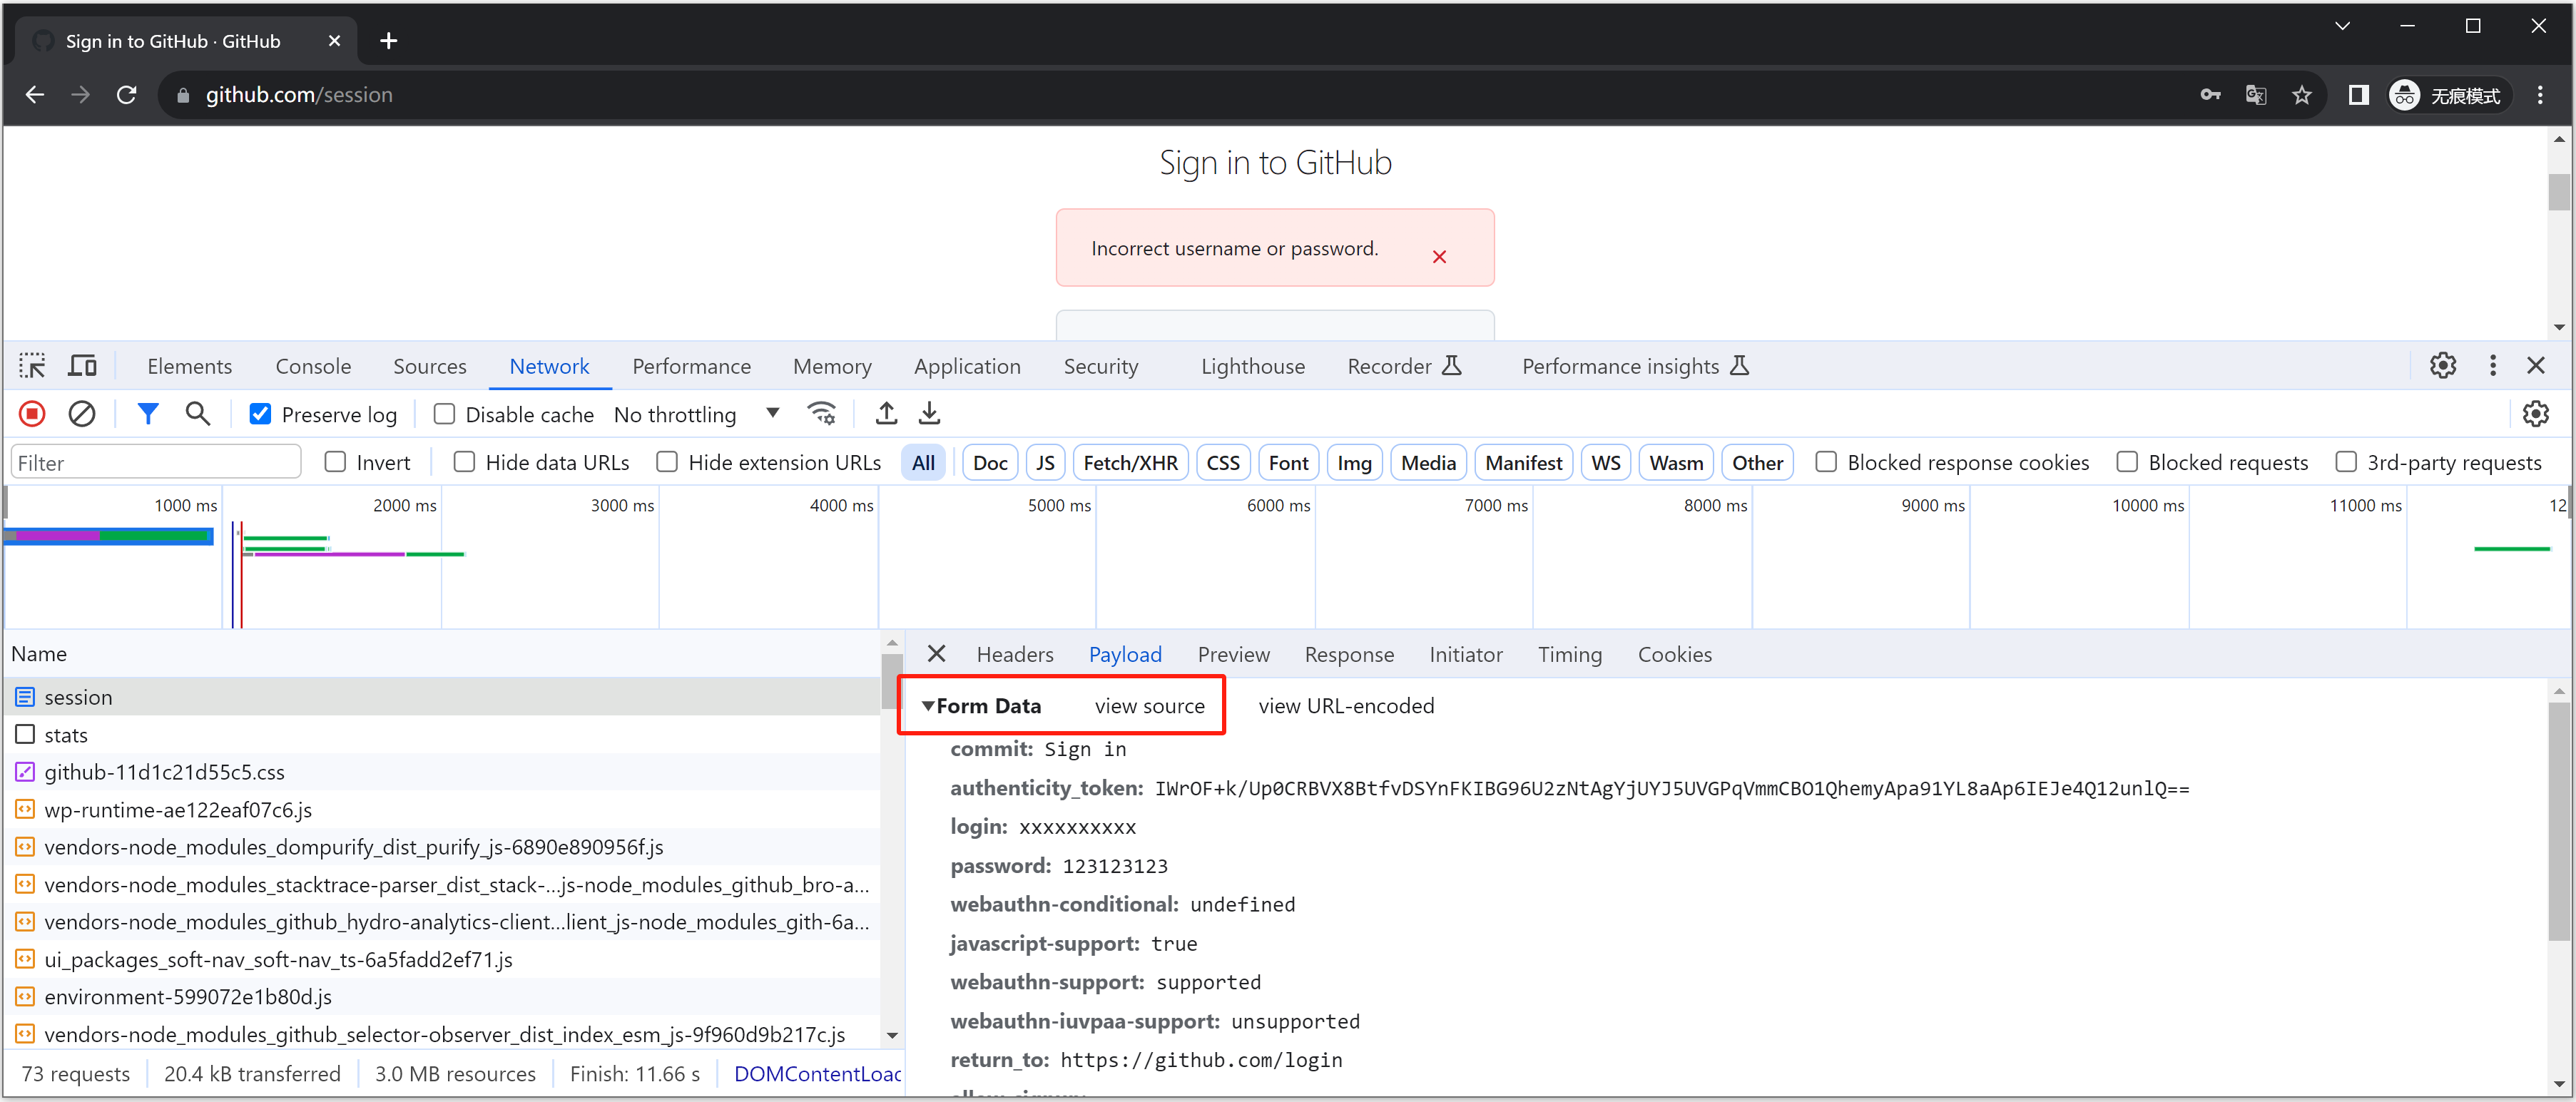Open the Chrome three-dot menu

(x=2540, y=95)
